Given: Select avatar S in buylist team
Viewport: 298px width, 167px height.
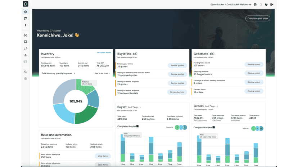Looking at the screenshot, I should 177,128.
